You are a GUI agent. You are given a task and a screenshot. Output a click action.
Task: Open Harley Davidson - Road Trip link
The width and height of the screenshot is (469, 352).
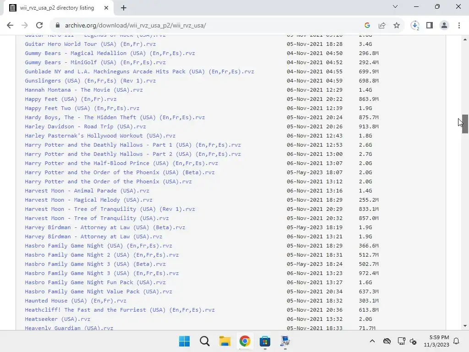(86, 126)
